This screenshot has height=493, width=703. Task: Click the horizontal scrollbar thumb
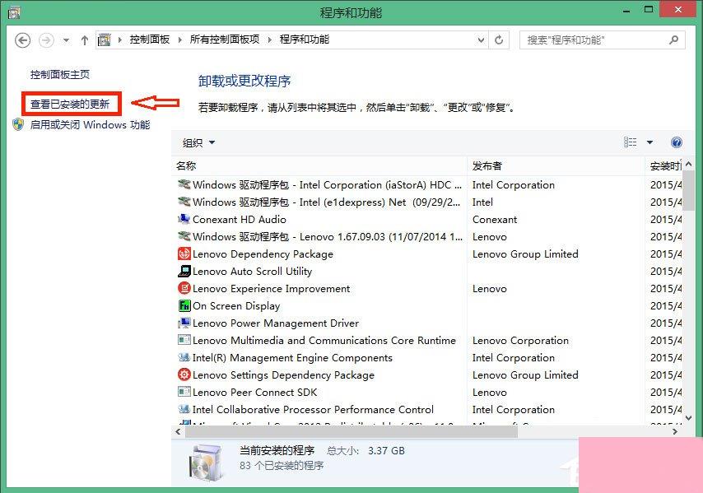click(351, 431)
